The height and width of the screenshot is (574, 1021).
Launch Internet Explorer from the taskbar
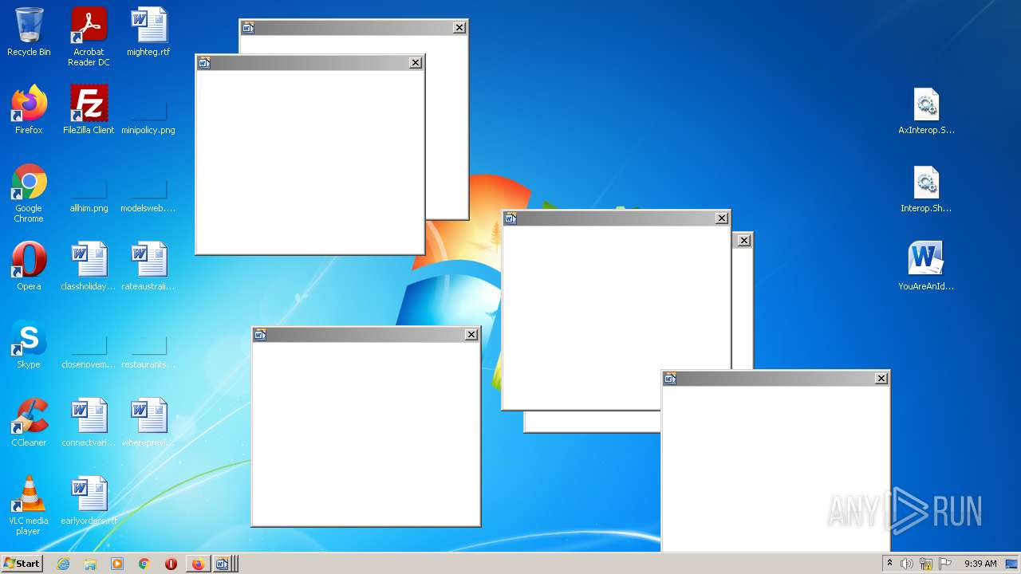64,564
